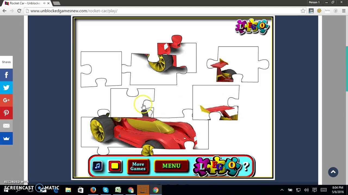This screenshot has width=348, height=195.
Task: Click the yellow square button in game bar
Action: pos(115,166)
